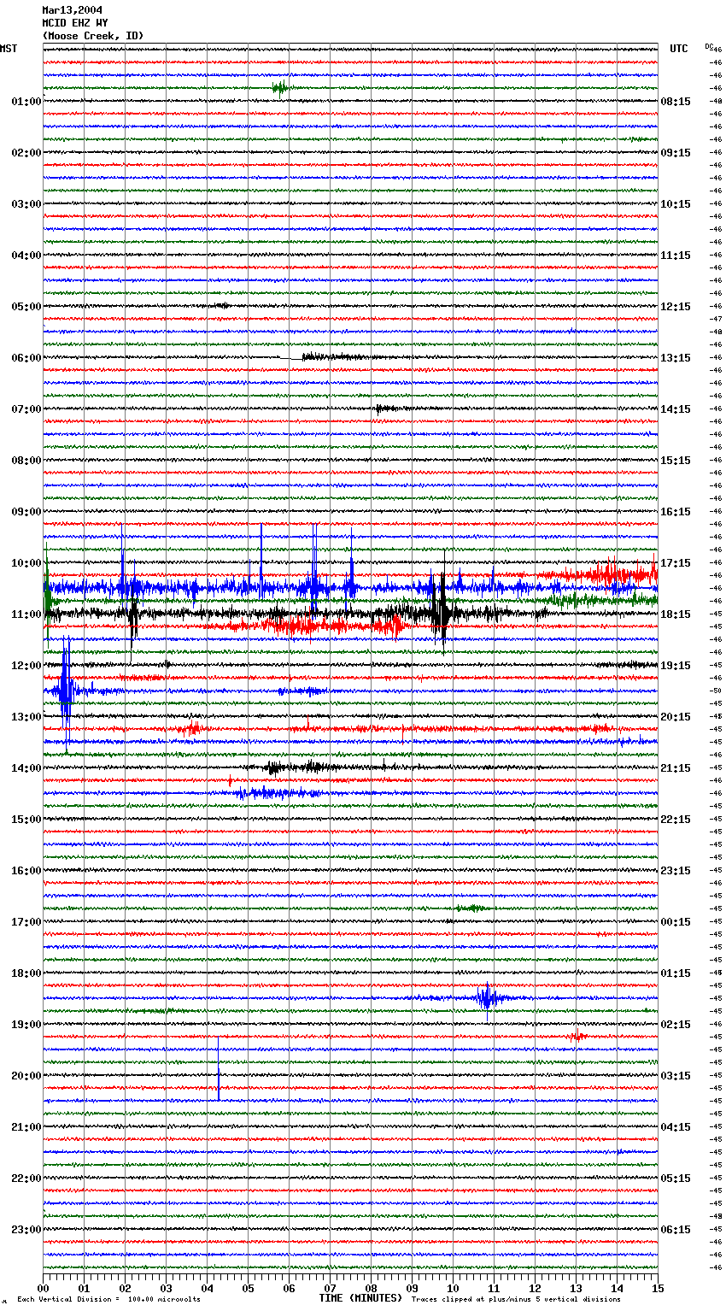Click the tall blue spike below the 20:00 trace

coord(219,1068)
